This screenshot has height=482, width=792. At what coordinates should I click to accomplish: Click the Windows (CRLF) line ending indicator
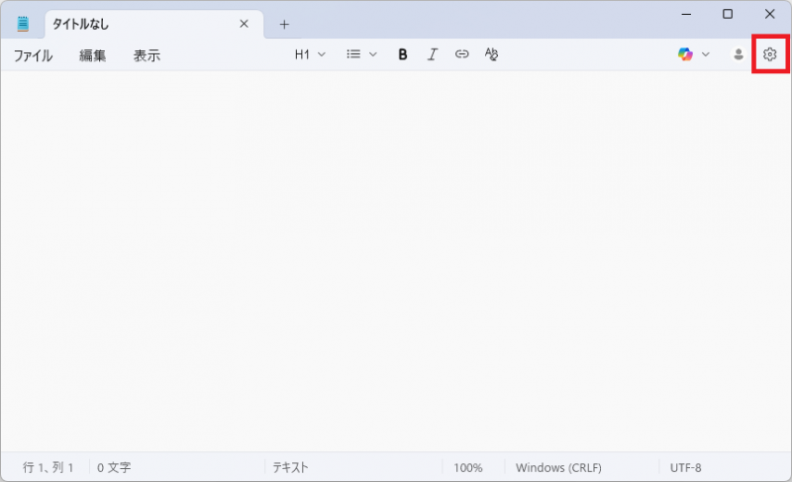558,467
